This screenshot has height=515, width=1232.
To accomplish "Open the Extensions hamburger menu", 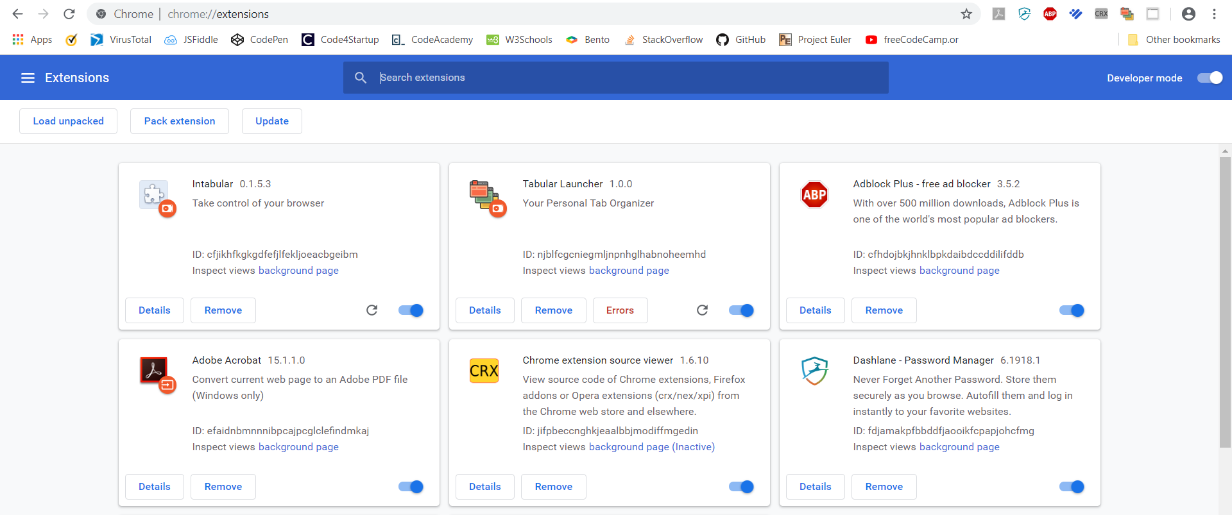I will (x=28, y=78).
